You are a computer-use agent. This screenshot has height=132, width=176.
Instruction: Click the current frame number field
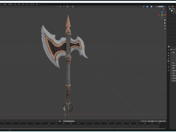(x=144, y=121)
